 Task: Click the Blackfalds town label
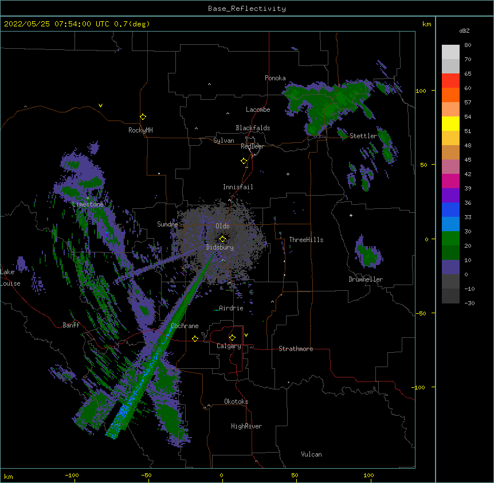coord(253,128)
